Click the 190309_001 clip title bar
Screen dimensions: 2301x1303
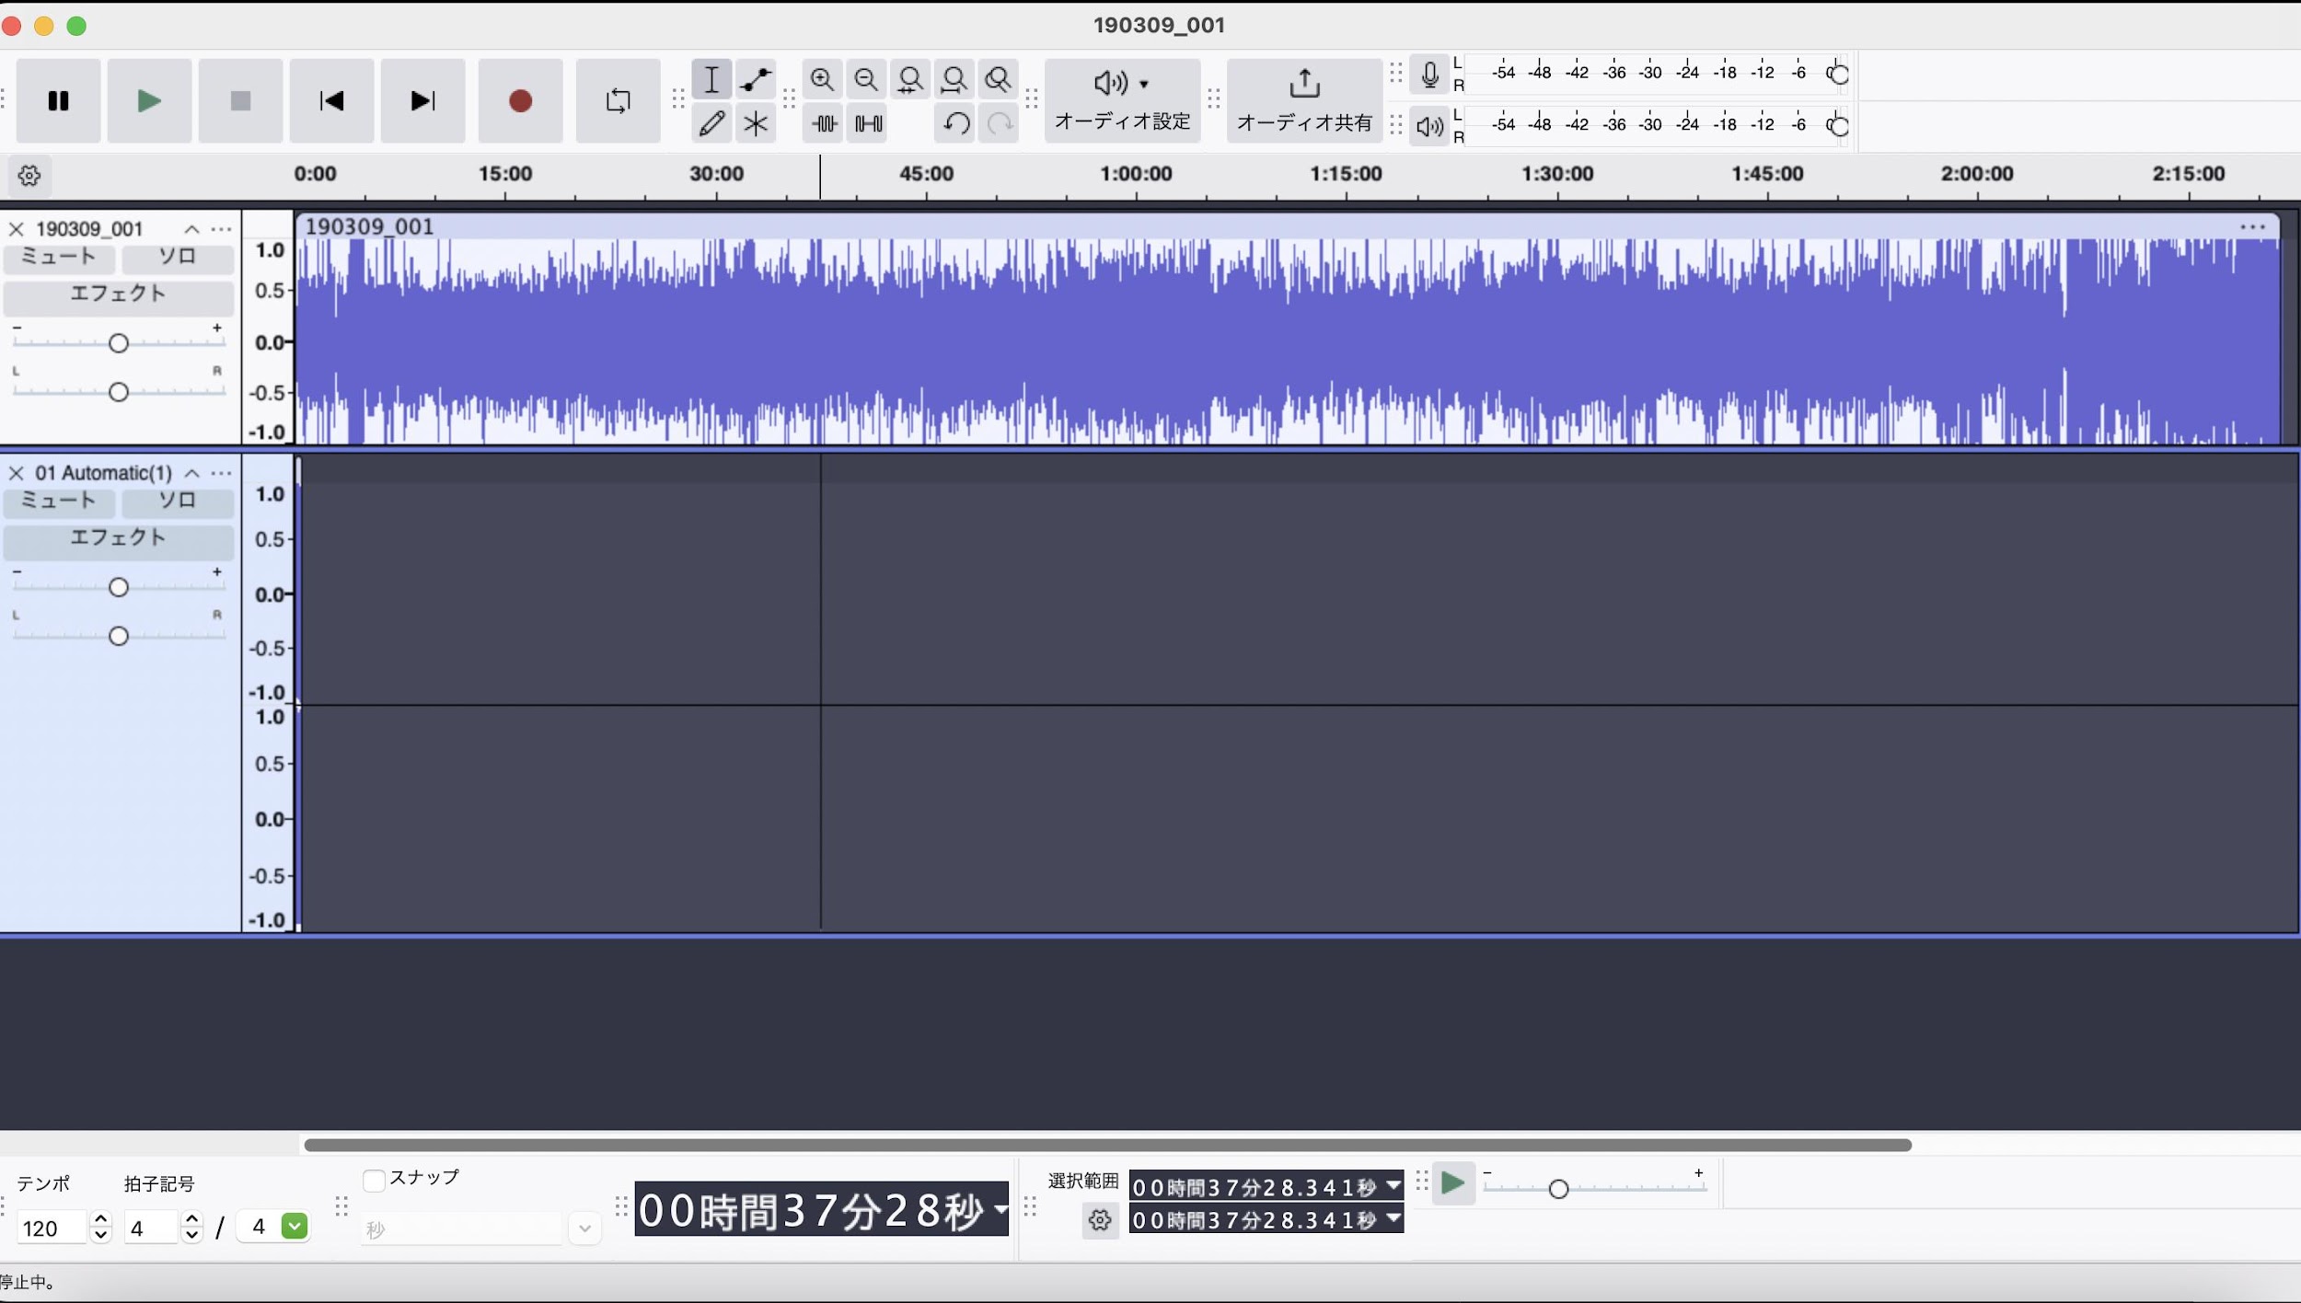pyautogui.click(x=1287, y=226)
